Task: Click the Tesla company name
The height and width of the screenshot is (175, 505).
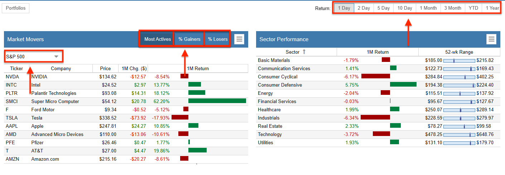Action: [x=37, y=118]
